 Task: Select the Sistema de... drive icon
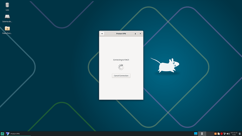pos(7,18)
